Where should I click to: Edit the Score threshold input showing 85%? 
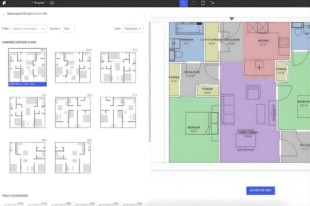click(68, 29)
